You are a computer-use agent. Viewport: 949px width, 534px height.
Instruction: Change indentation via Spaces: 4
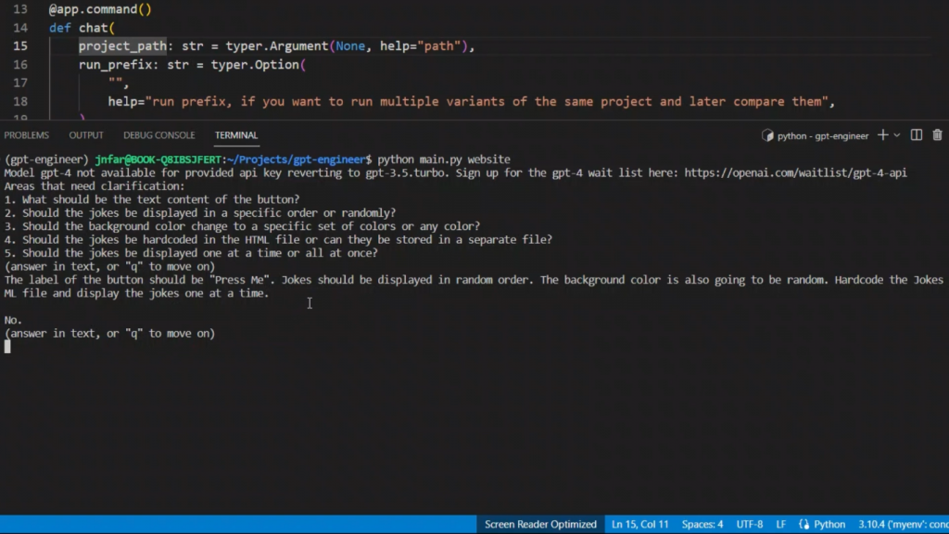[x=702, y=525]
